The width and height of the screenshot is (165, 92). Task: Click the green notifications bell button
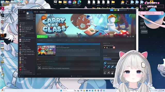click(x=115, y=10)
